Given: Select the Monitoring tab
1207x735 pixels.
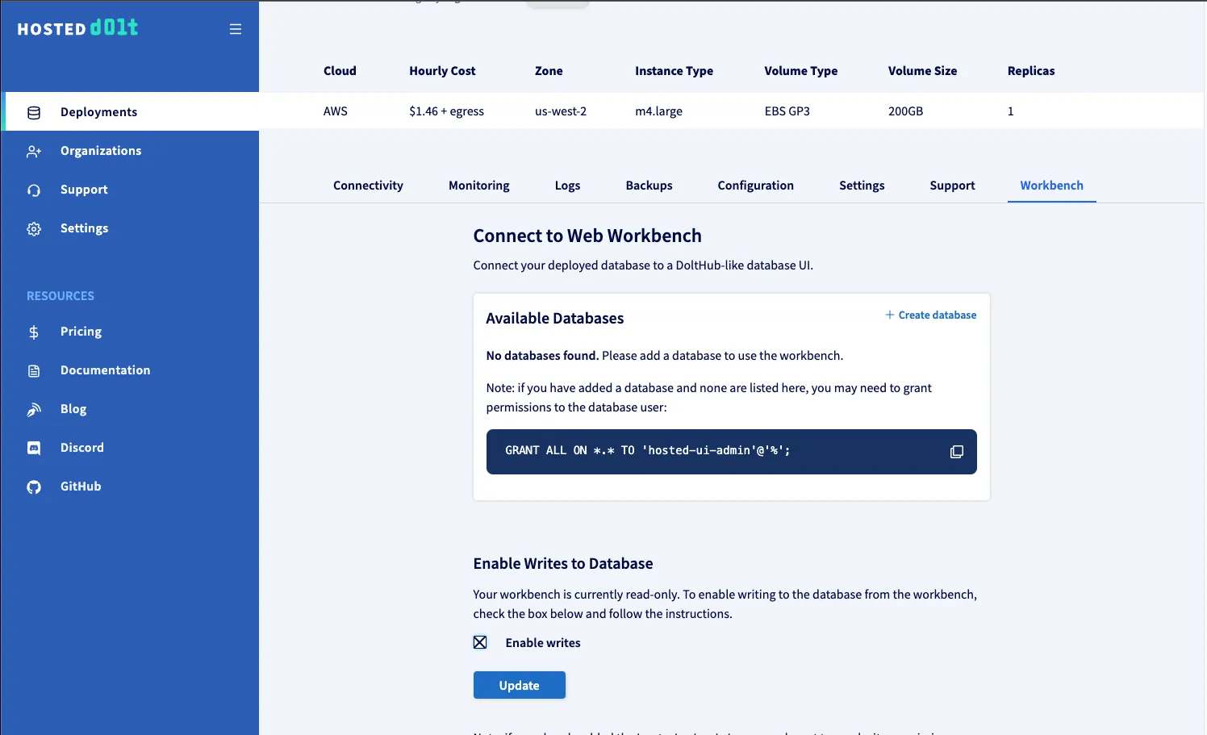Looking at the screenshot, I should (x=478, y=186).
